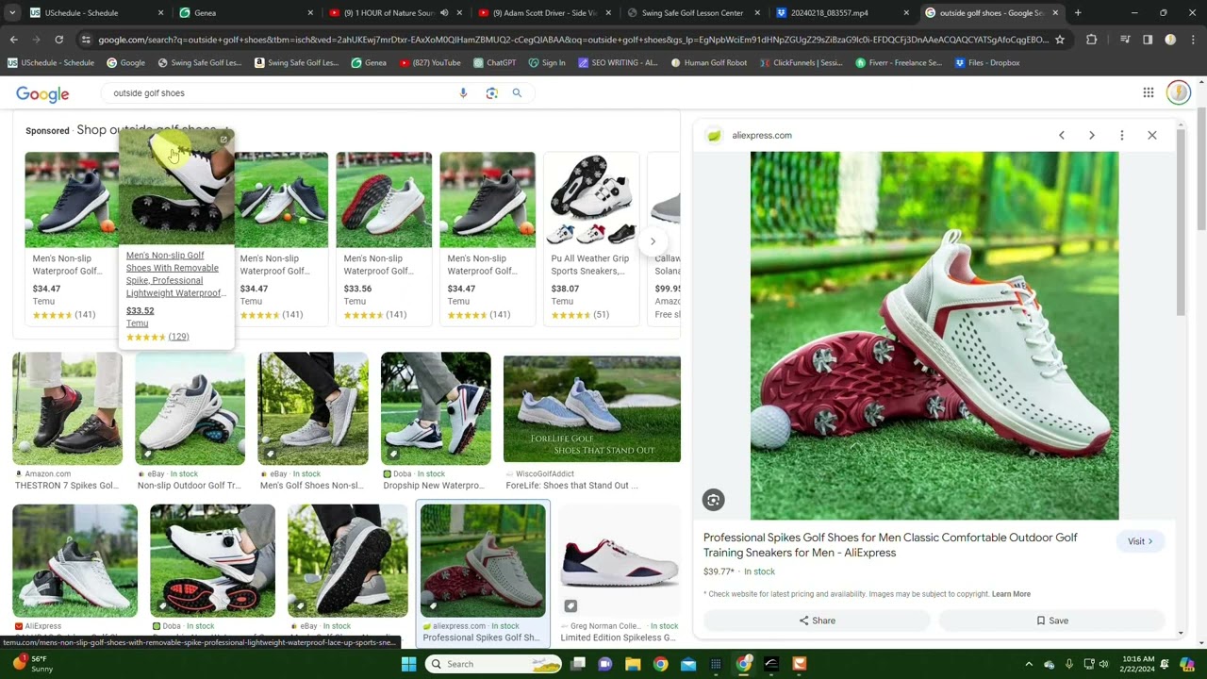
Task: Open Men's Non-slip Golf Shoes With Removable Spike link
Action: (x=175, y=274)
